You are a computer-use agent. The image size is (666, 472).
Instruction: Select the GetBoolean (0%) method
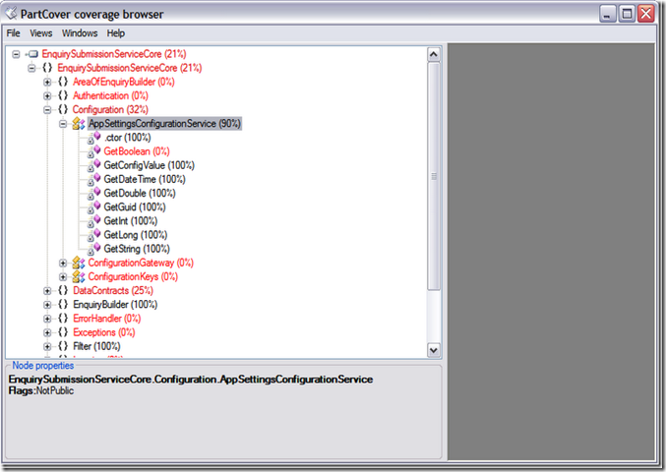pyautogui.click(x=137, y=151)
